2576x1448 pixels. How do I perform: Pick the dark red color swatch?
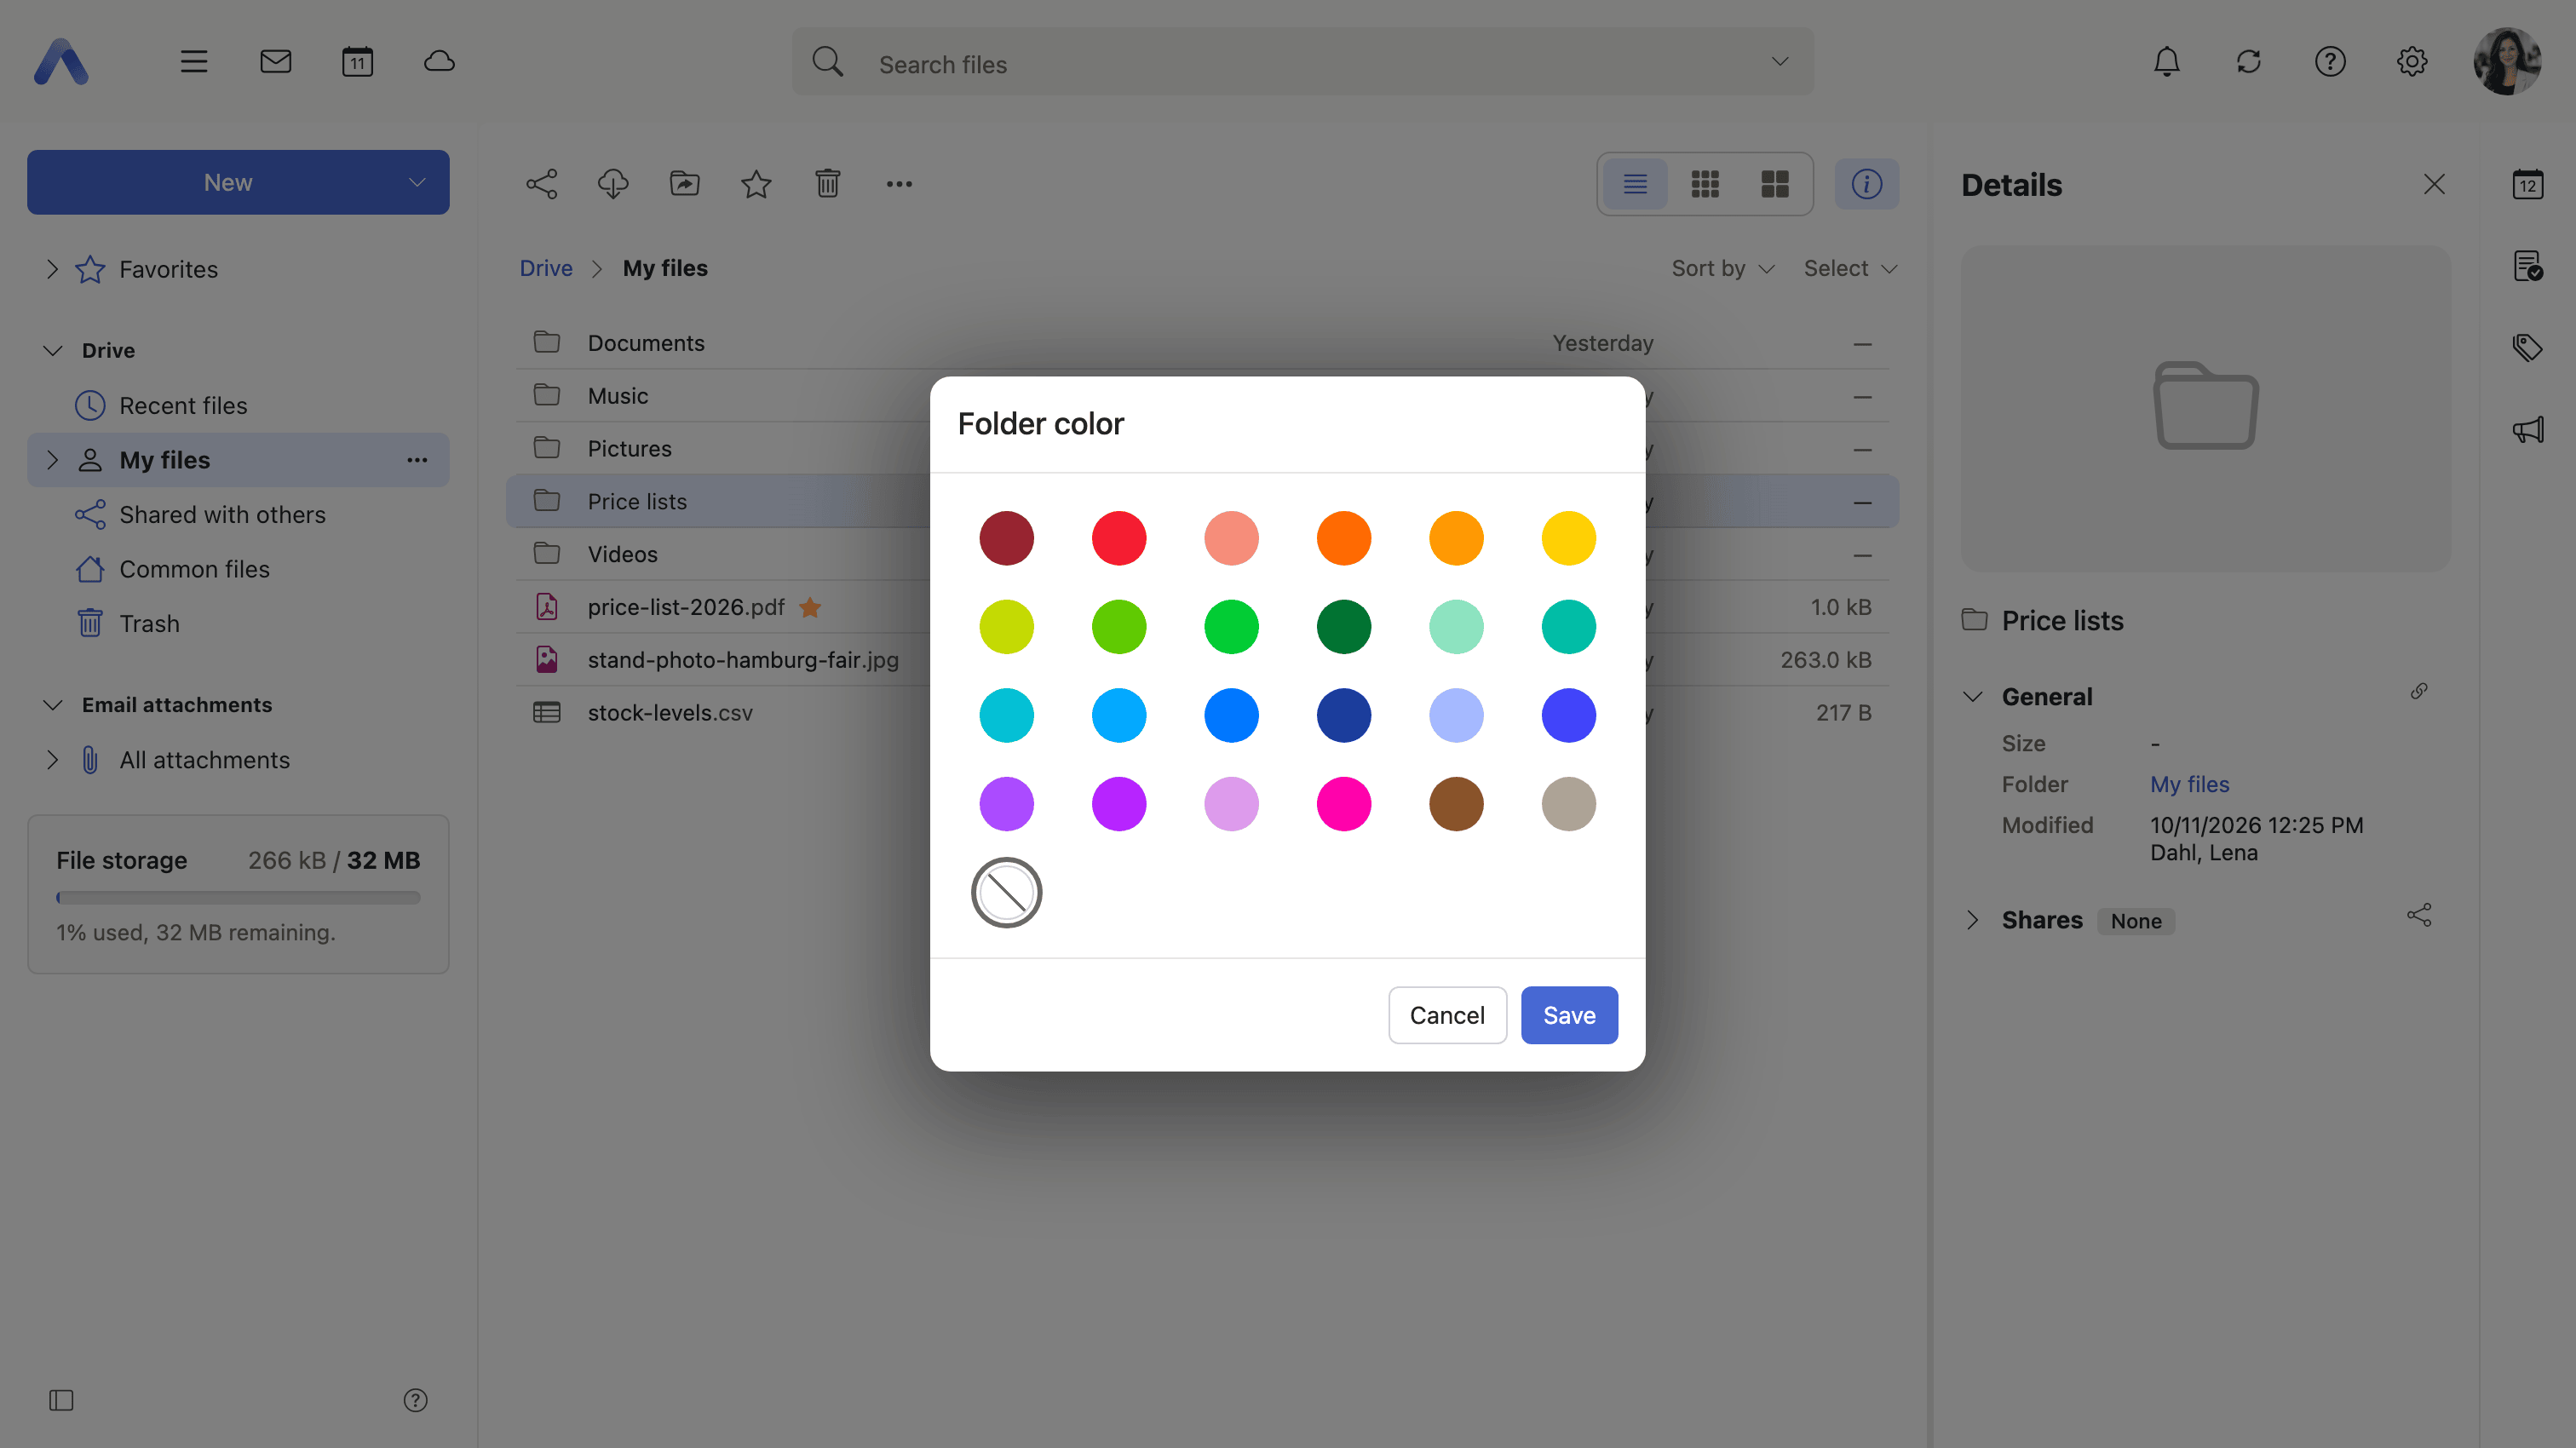point(1006,538)
